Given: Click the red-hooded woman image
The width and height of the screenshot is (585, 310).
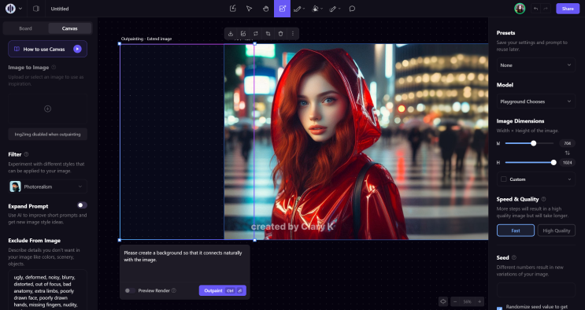Looking at the screenshot, I should pyautogui.click(x=356, y=142).
